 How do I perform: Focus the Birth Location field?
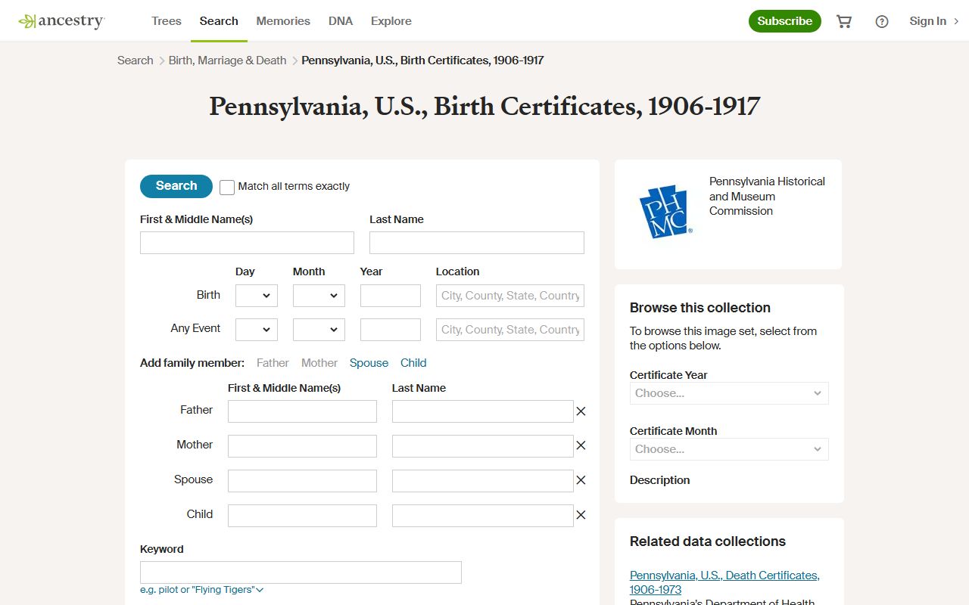coord(510,296)
